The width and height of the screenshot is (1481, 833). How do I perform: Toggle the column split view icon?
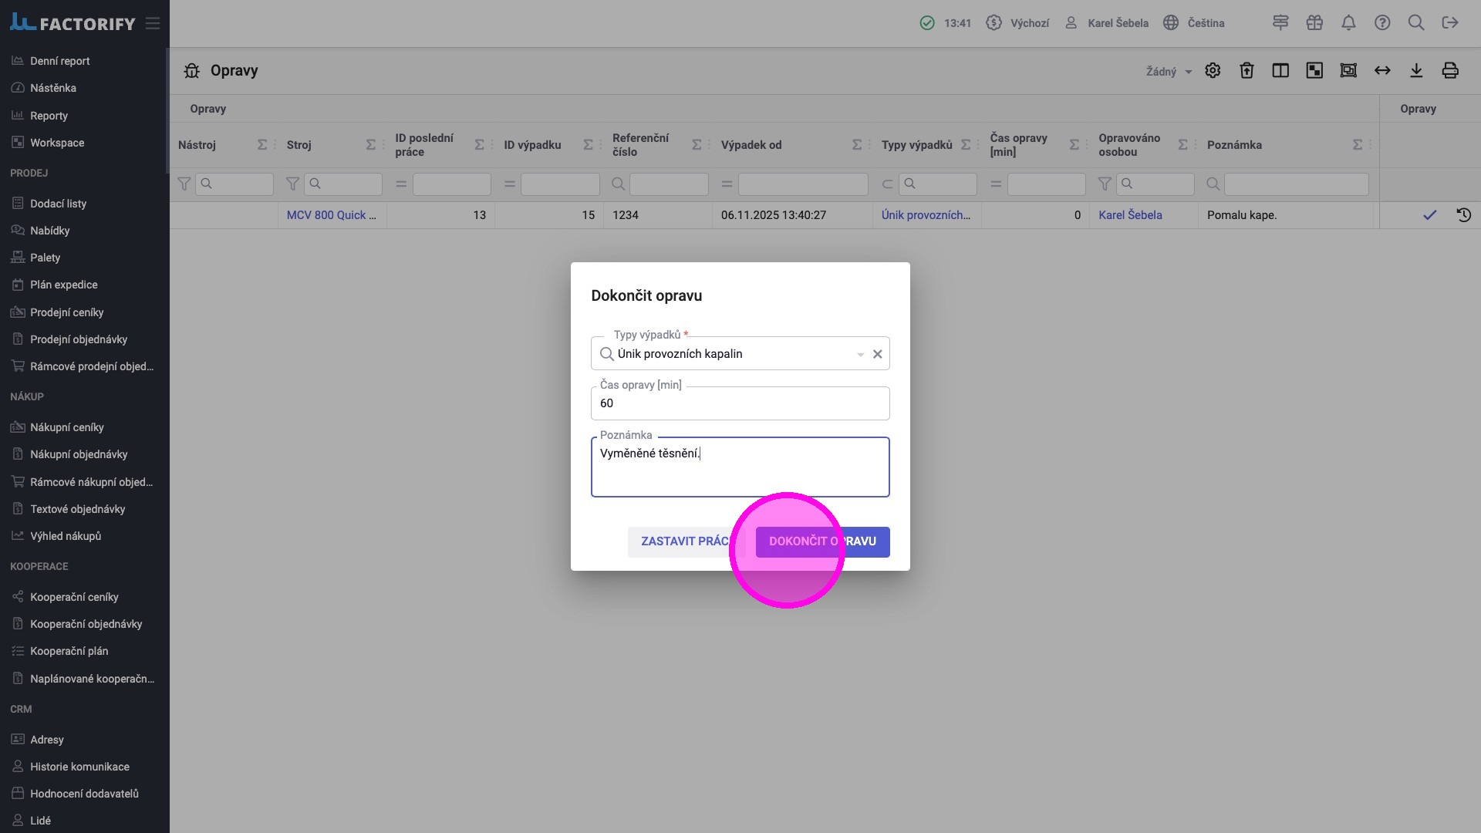click(x=1280, y=71)
